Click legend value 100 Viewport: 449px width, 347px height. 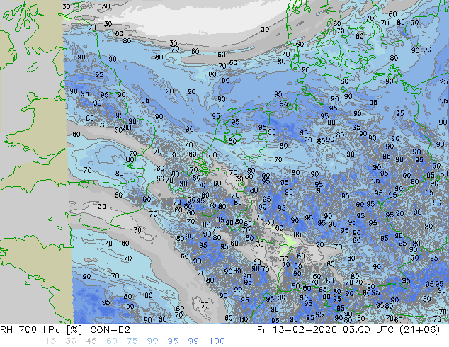point(217,341)
